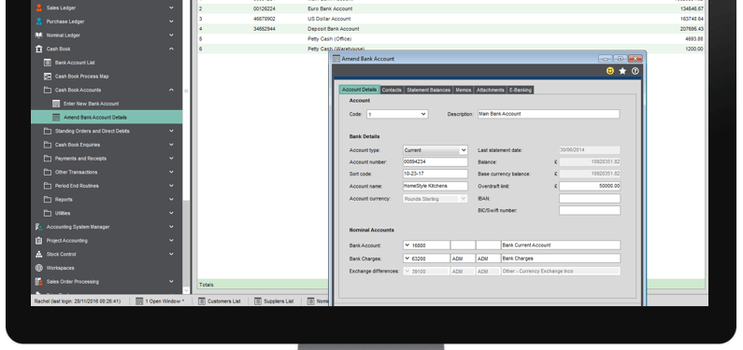Click account number 46678902 in the list
743x350 pixels.
[x=264, y=19]
